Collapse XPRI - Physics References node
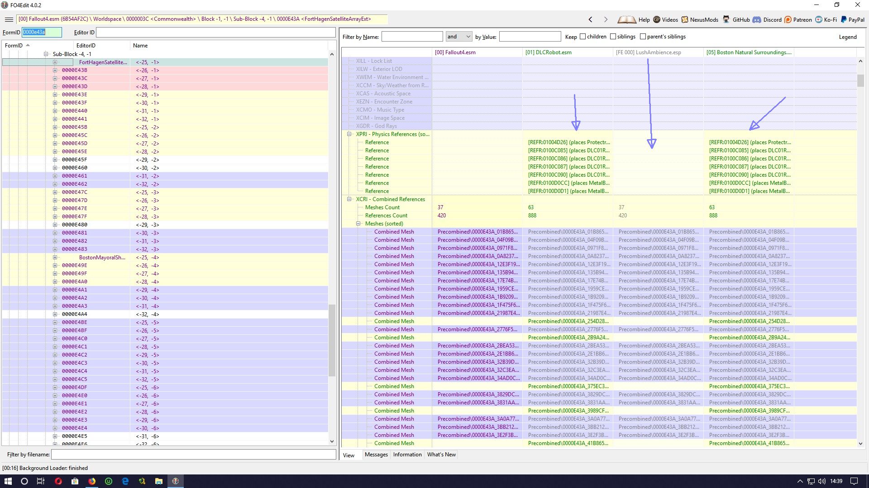Viewport: 869px width, 488px height. (349, 134)
